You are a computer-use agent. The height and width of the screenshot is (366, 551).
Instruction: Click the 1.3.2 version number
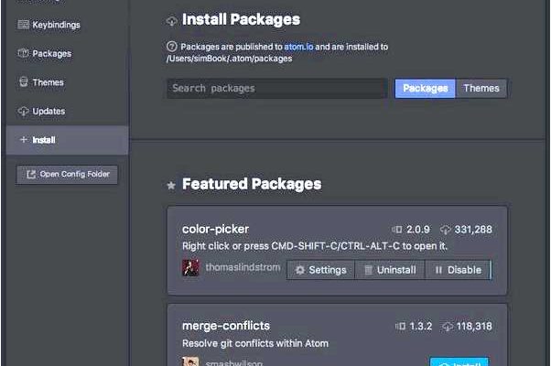(x=421, y=327)
